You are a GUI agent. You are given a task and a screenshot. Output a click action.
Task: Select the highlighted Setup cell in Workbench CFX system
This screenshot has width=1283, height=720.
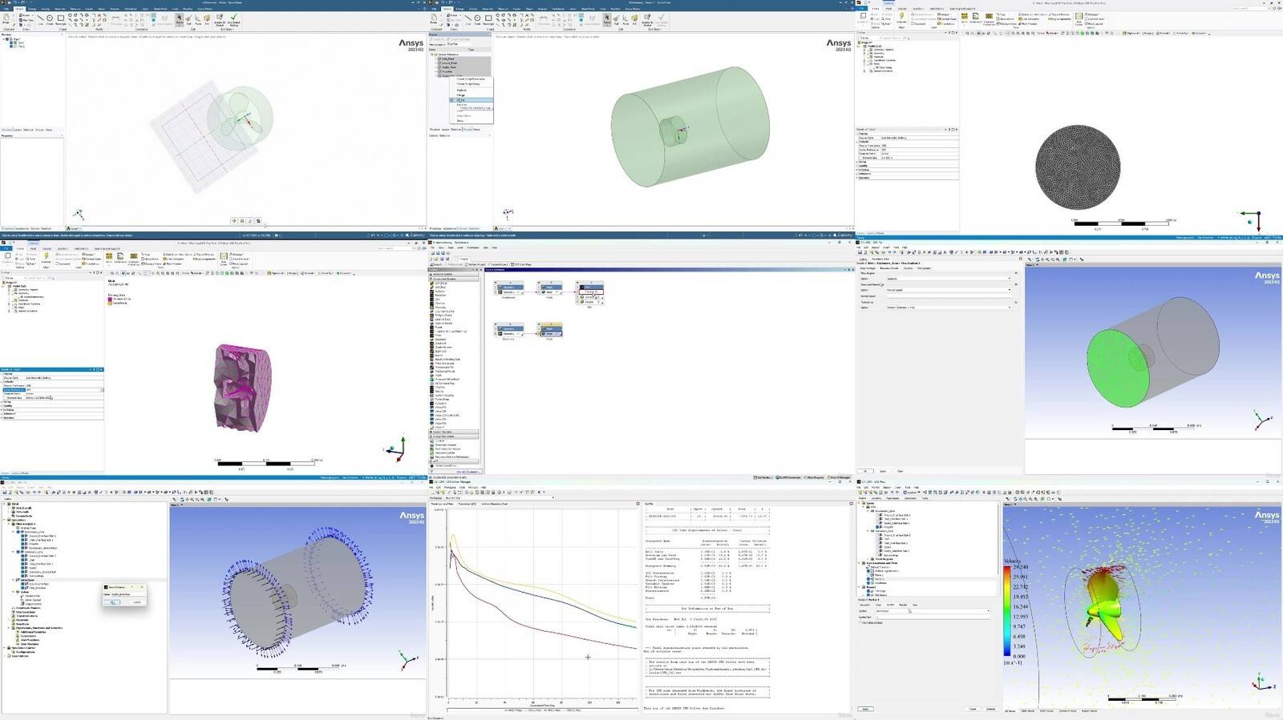click(591, 292)
